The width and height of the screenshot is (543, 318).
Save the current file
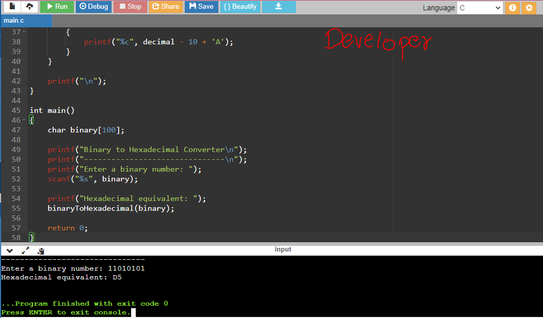pos(201,7)
